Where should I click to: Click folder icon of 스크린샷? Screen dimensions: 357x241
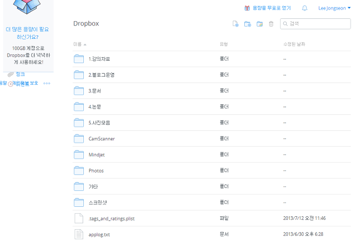pos(79,202)
